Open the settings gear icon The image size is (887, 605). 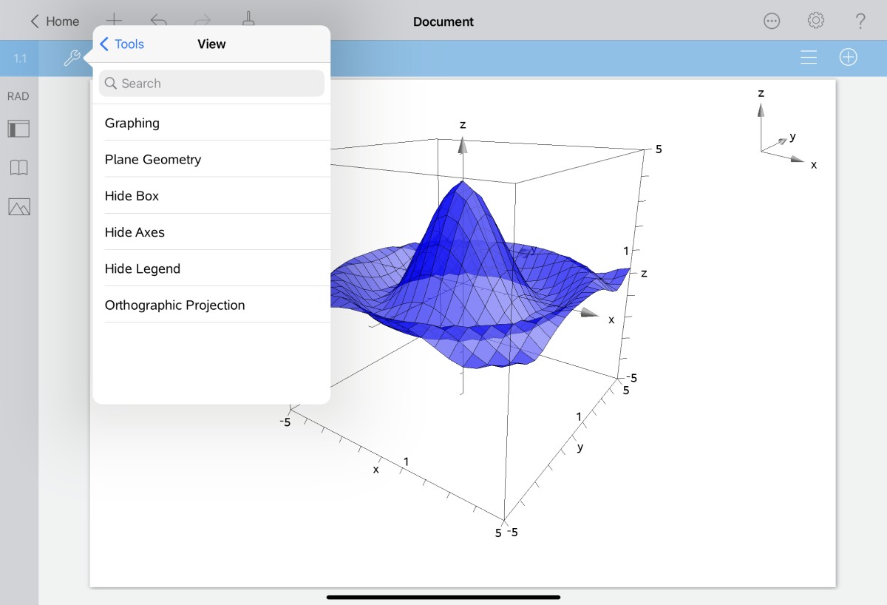click(816, 21)
